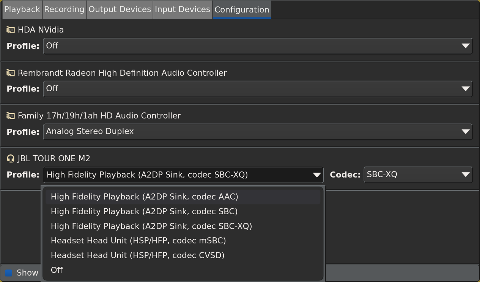
Task: Open Rembrandt Radeon profile dropdown
Action: (258, 89)
